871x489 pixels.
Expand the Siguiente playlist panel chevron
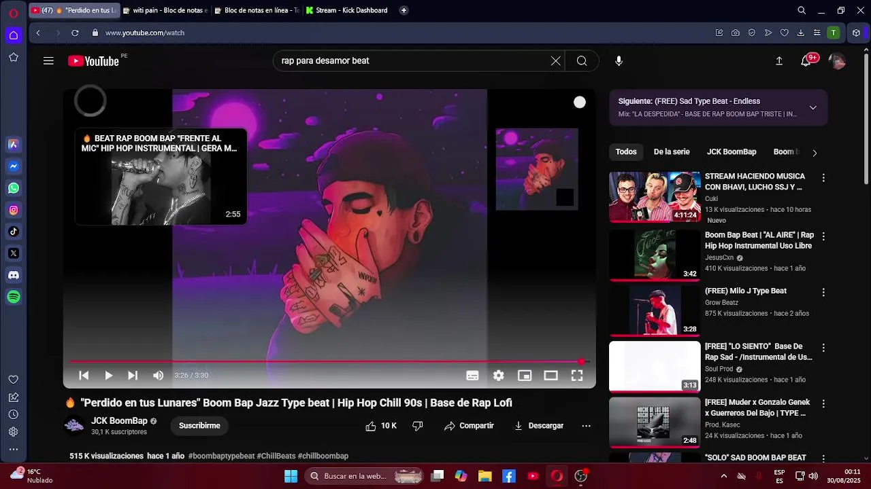click(x=812, y=107)
